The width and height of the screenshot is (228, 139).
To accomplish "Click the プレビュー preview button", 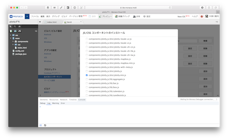I will click(105, 16).
